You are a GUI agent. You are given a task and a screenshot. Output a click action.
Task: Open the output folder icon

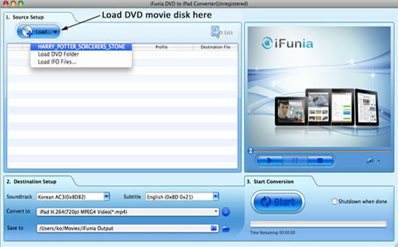pyautogui.click(x=226, y=229)
